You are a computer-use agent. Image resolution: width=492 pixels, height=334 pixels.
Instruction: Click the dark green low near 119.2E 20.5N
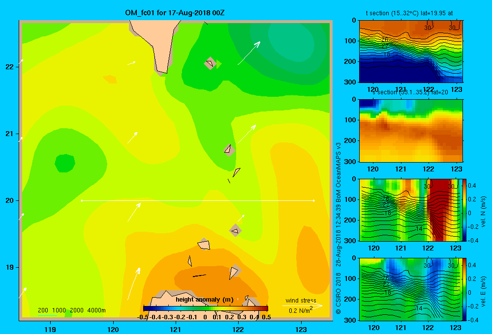click(65, 163)
